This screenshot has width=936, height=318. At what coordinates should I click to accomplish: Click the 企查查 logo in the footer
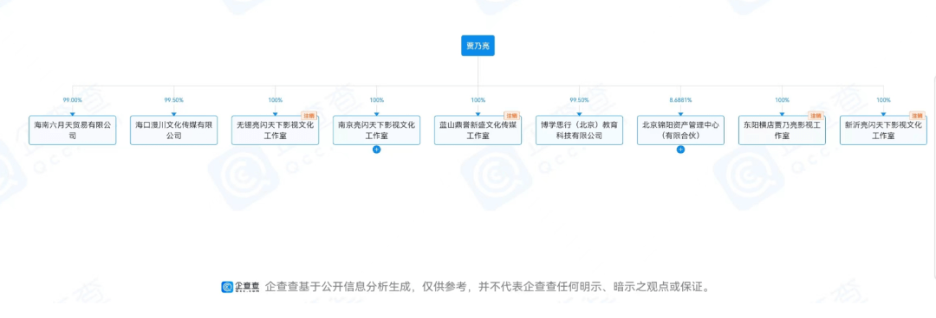click(x=241, y=287)
